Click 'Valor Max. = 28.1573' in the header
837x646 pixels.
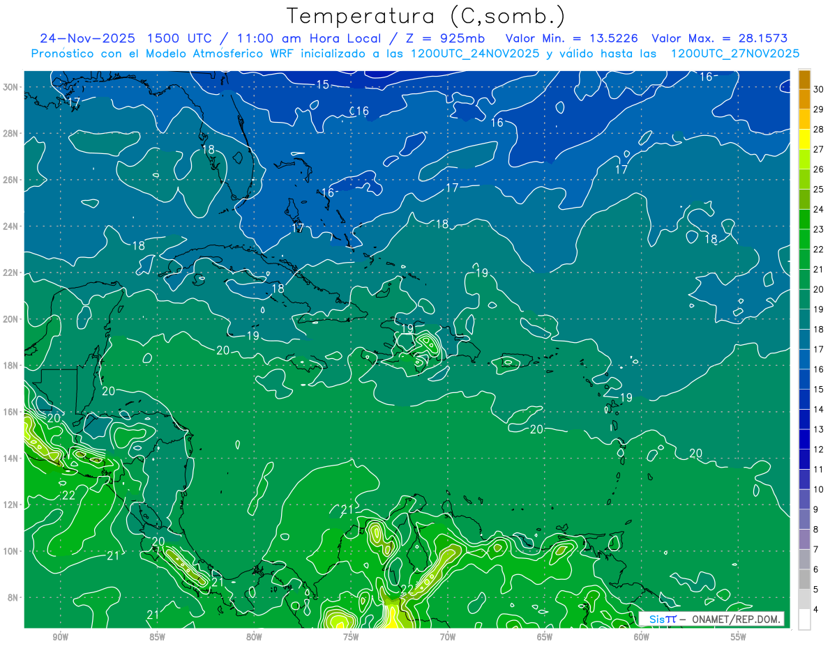pos(720,38)
